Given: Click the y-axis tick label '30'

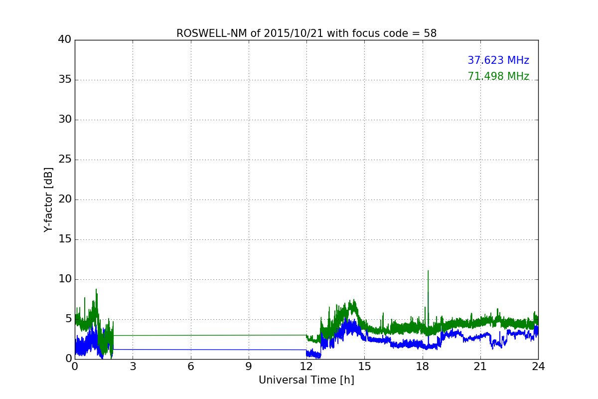Looking at the screenshot, I should [x=65, y=120].
